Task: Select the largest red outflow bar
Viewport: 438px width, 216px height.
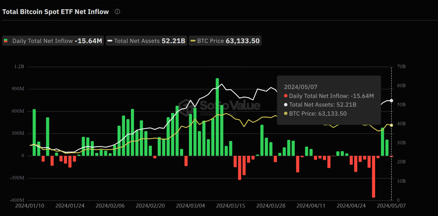Action: tap(374, 176)
